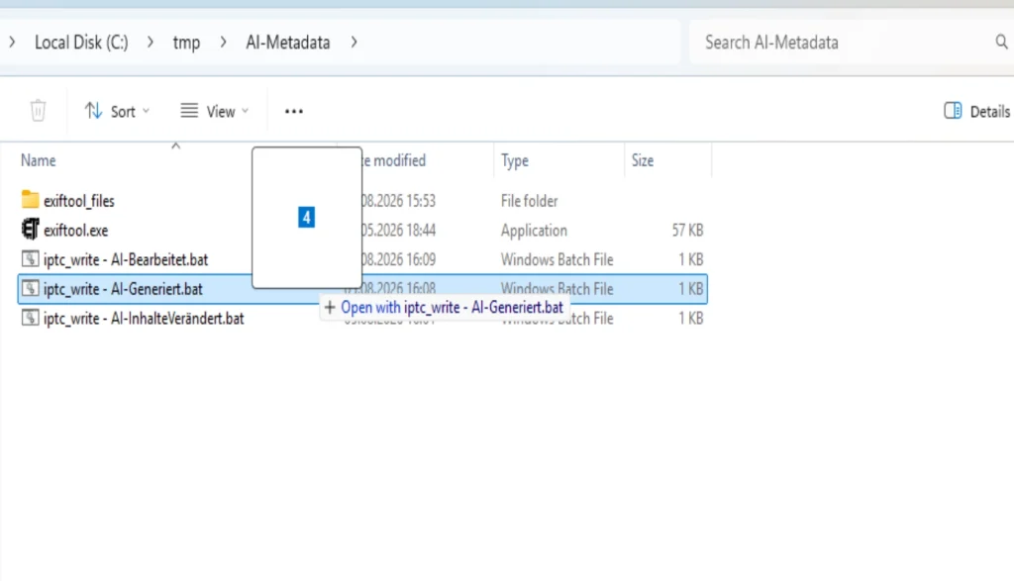The image size is (1014, 581).
Task: Click date cell ending 16:09
Action: (x=398, y=259)
